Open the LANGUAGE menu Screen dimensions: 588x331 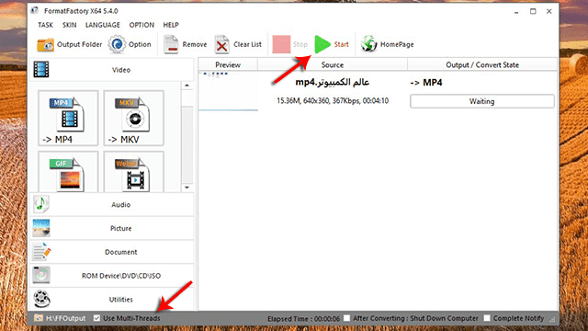pyautogui.click(x=103, y=25)
